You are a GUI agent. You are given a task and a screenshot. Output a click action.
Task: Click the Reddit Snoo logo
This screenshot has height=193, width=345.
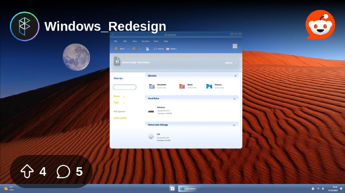[320, 25]
